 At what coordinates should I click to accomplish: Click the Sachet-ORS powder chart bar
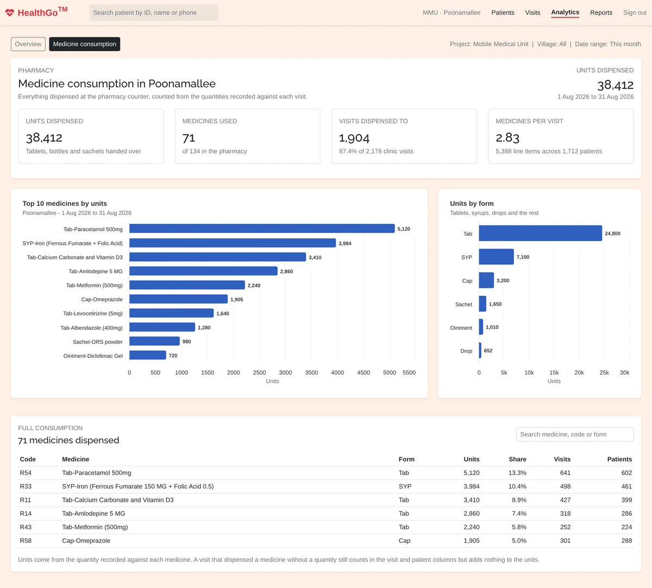pyautogui.click(x=154, y=341)
